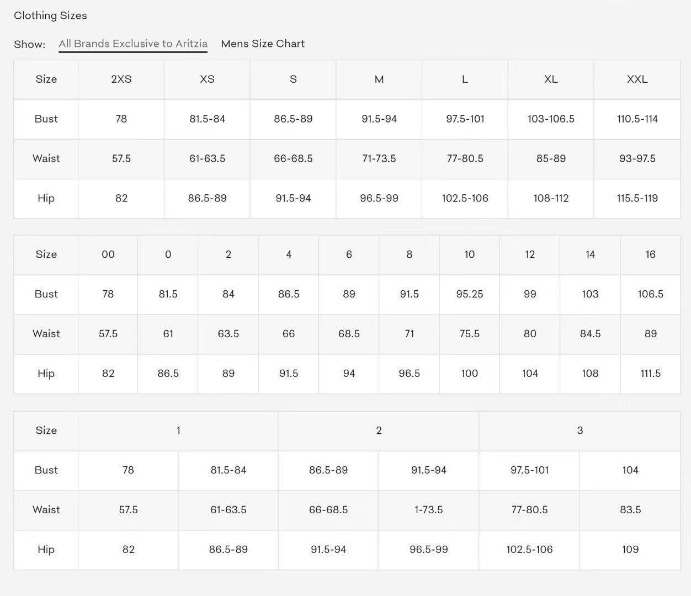Click the size 1 header in third table
Image resolution: width=691 pixels, height=596 pixels.
click(x=178, y=430)
